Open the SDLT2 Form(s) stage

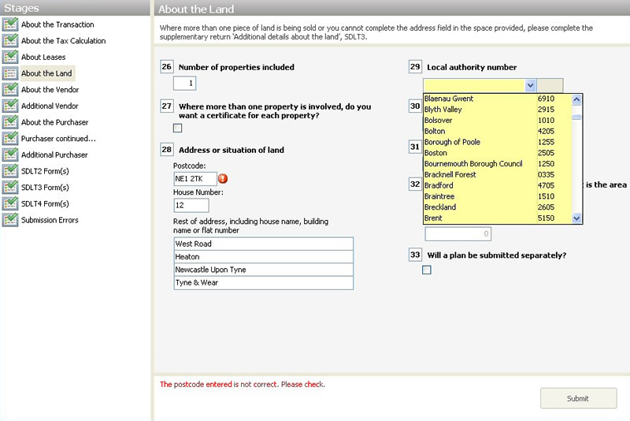pyautogui.click(x=45, y=171)
